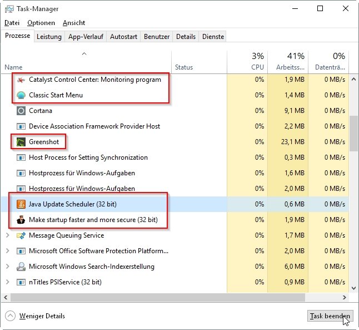Click the Task-Manager title bar icon

click(x=9, y=9)
